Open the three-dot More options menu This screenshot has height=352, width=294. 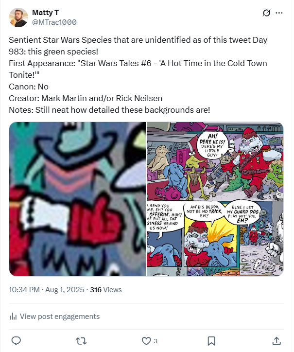(x=279, y=13)
